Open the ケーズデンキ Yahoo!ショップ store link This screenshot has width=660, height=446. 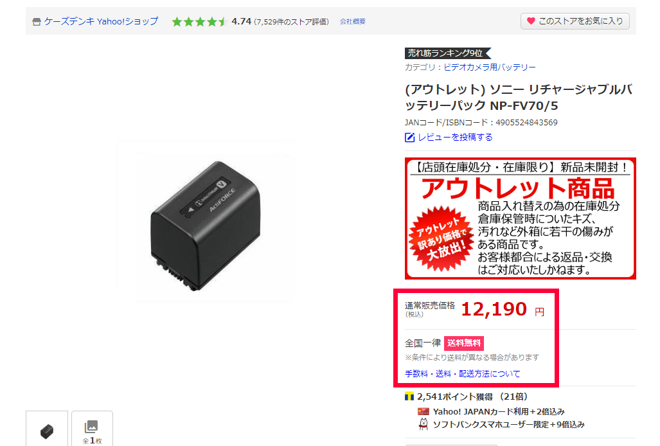click(x=101, y=21)
